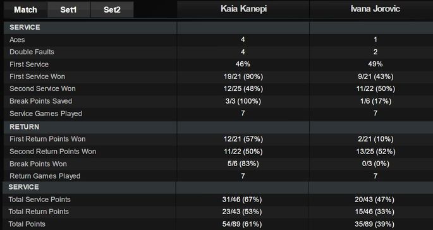The image size is (433, 230).
Task: Select the Total Service Points row label
Action: [39, 199]
